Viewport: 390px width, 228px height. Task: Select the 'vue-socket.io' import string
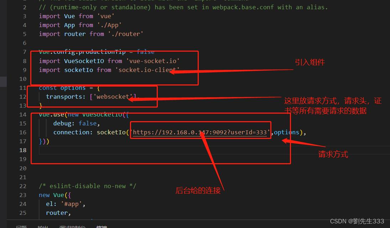[153, 61]
